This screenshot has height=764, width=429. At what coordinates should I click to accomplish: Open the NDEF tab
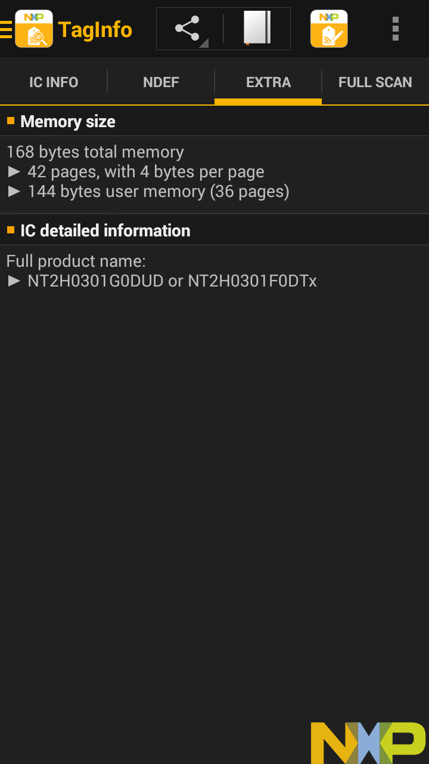pyautogui.click(x=161, y=82)
